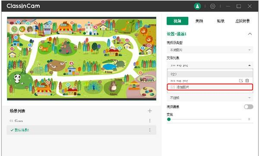Close the ClassInCam window
The image size is (259, 156).
tap(250, 6)
